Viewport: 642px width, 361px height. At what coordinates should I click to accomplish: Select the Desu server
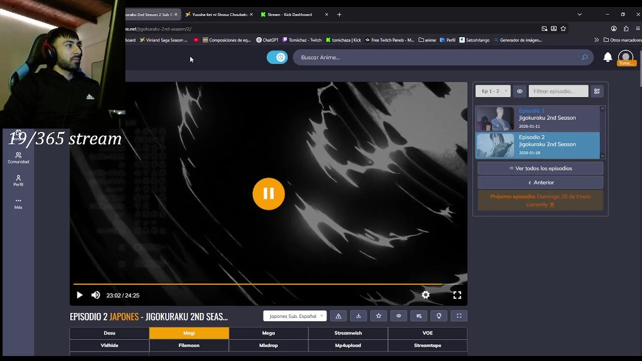[109, 333]
